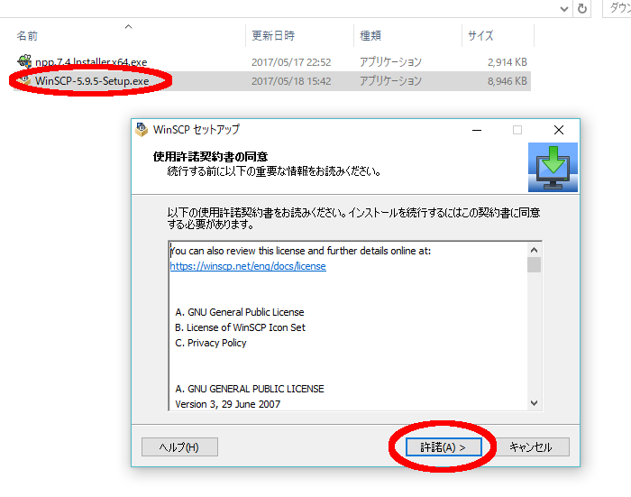The width and height of the screenshot is (631, 497).
Task: Select the WinSCP-5.9.5-Setup.exe file icon
Action: tap(24, 81)
